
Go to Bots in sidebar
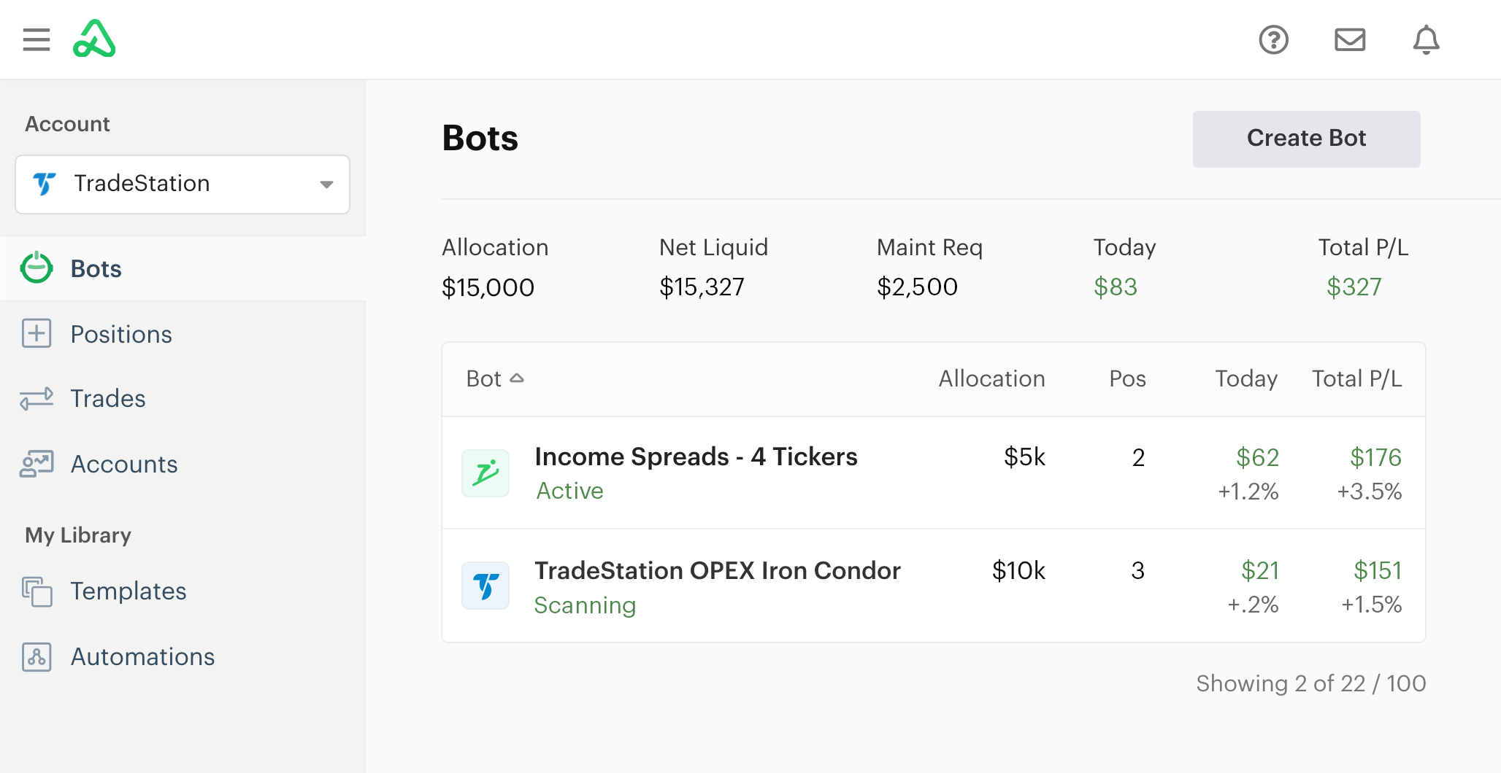183,268
